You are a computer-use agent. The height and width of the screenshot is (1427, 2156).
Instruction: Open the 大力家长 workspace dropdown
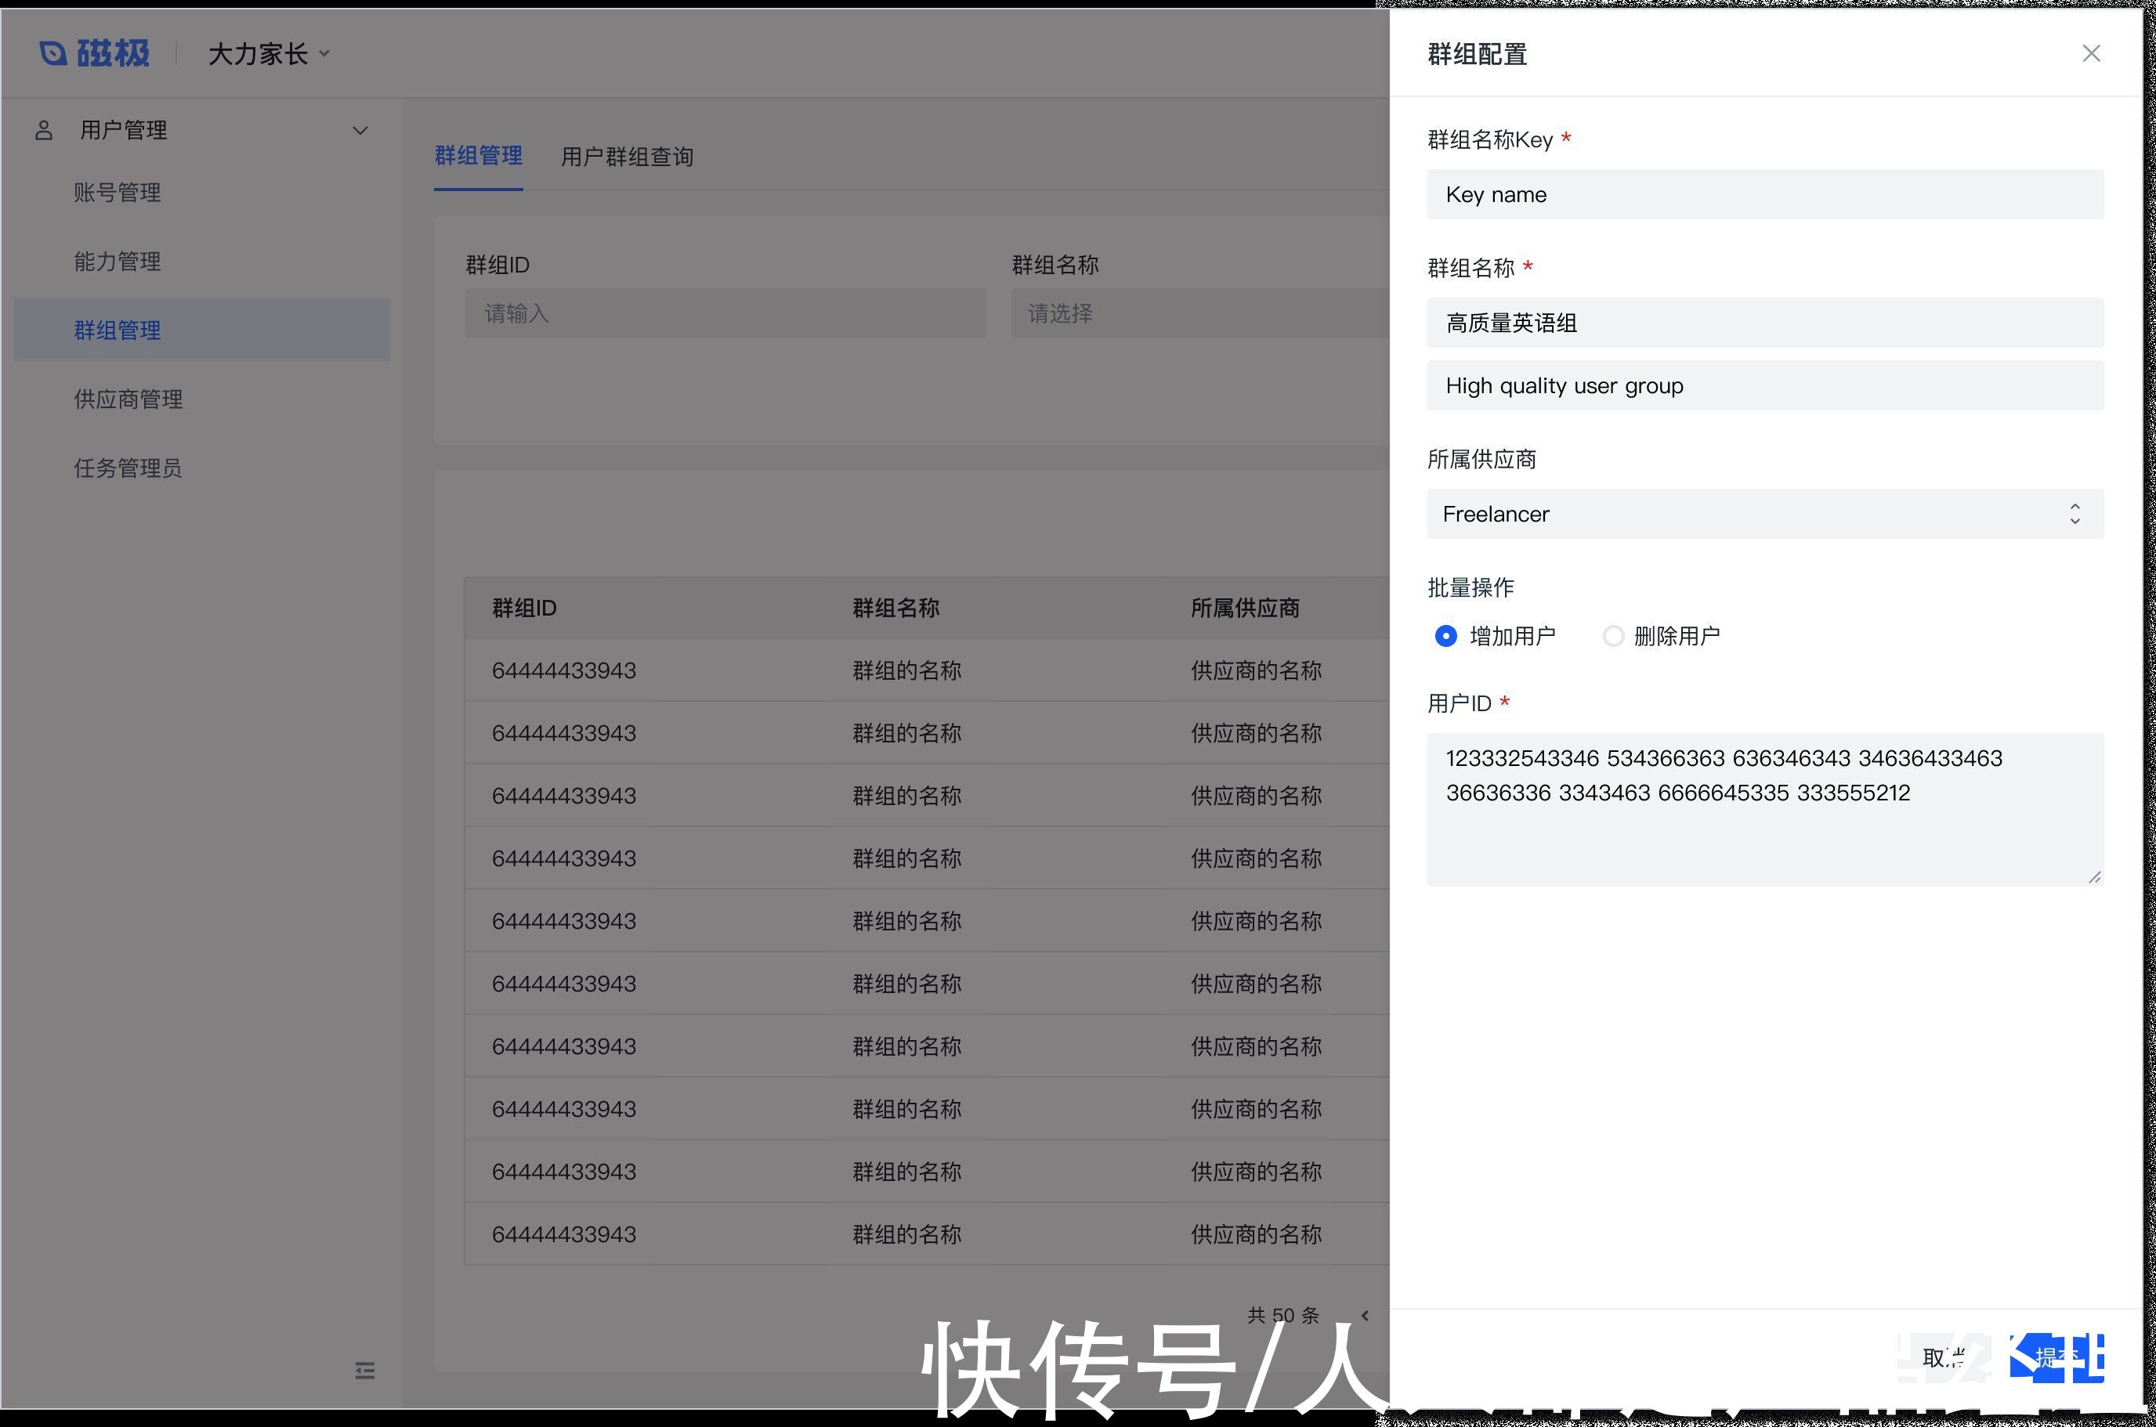pos(269,54)
